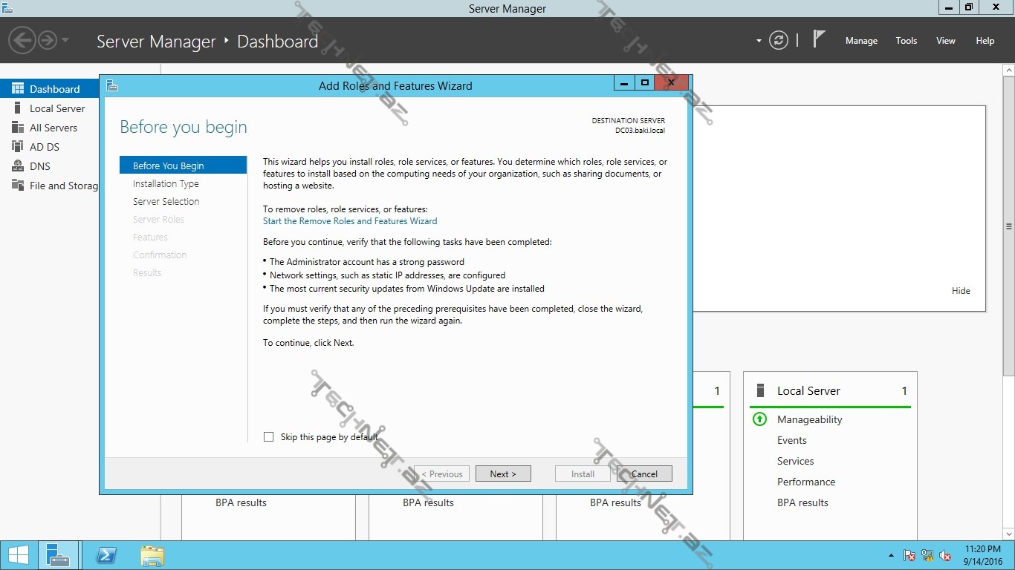Open dropdown arrow beside the refresh icon
The width and height of the screenshot is (1015, 570).
759,41
